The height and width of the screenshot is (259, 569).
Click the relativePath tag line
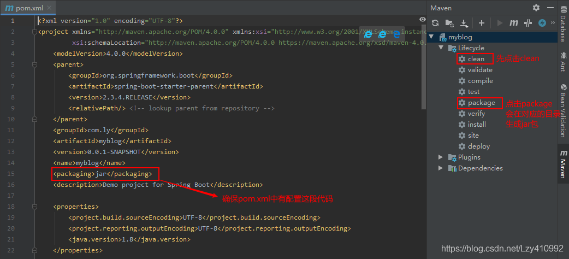coord(171,108)
